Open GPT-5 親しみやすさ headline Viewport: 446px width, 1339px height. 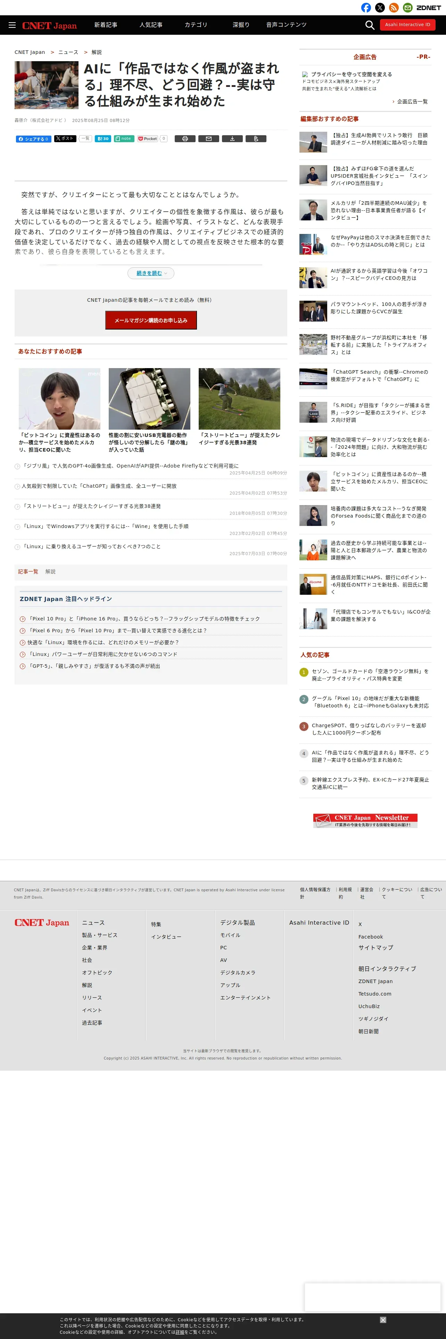pos(93,666)
